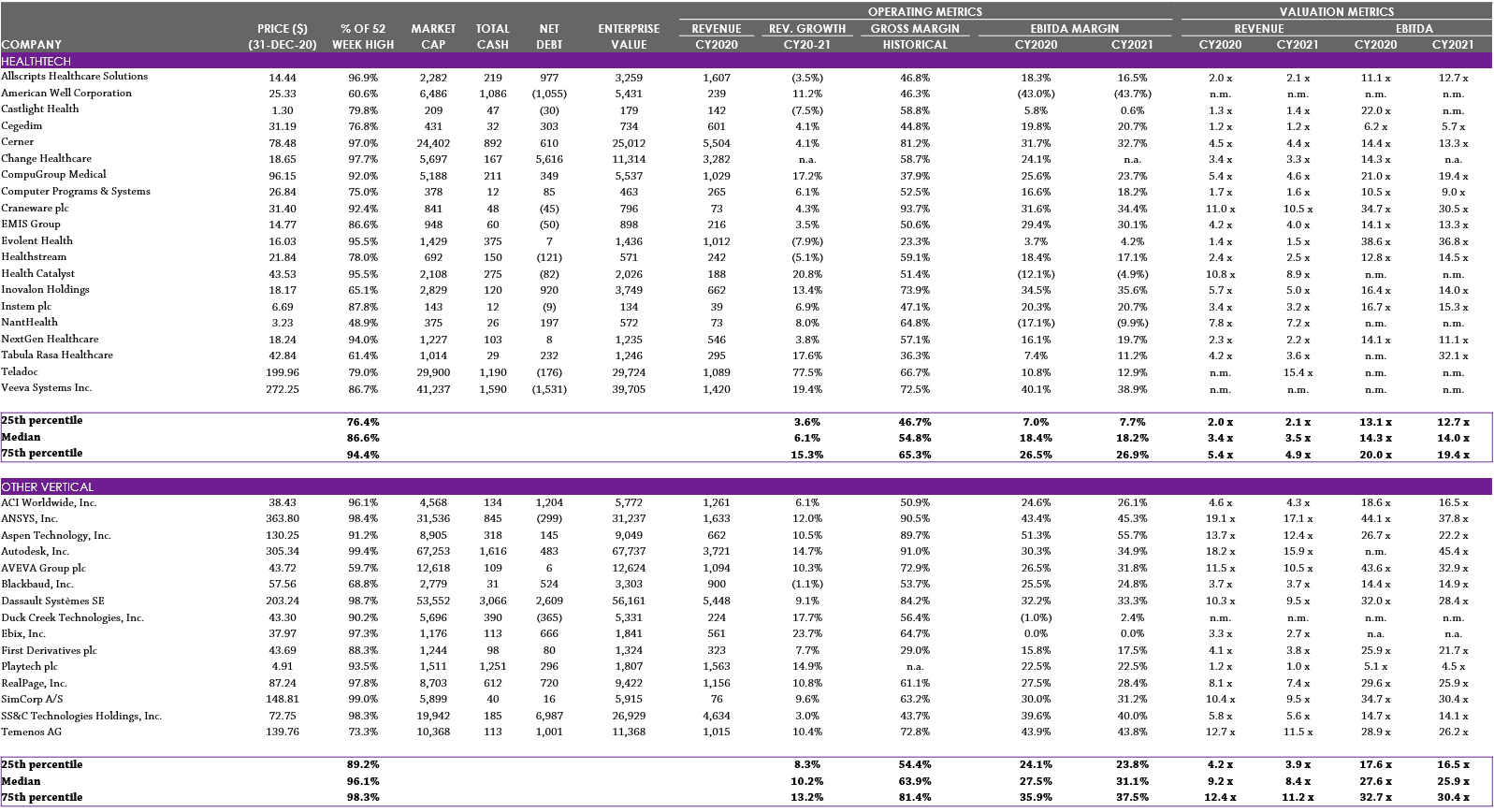Click Teladoc price value 199.96

point(283,372)
